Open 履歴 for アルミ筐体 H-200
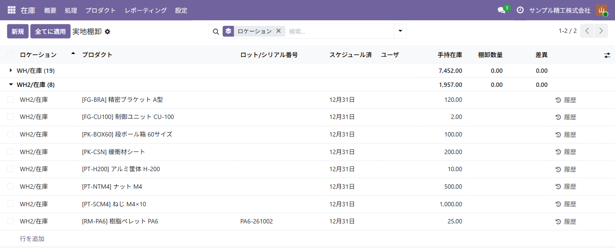 [x=566, y=169]
